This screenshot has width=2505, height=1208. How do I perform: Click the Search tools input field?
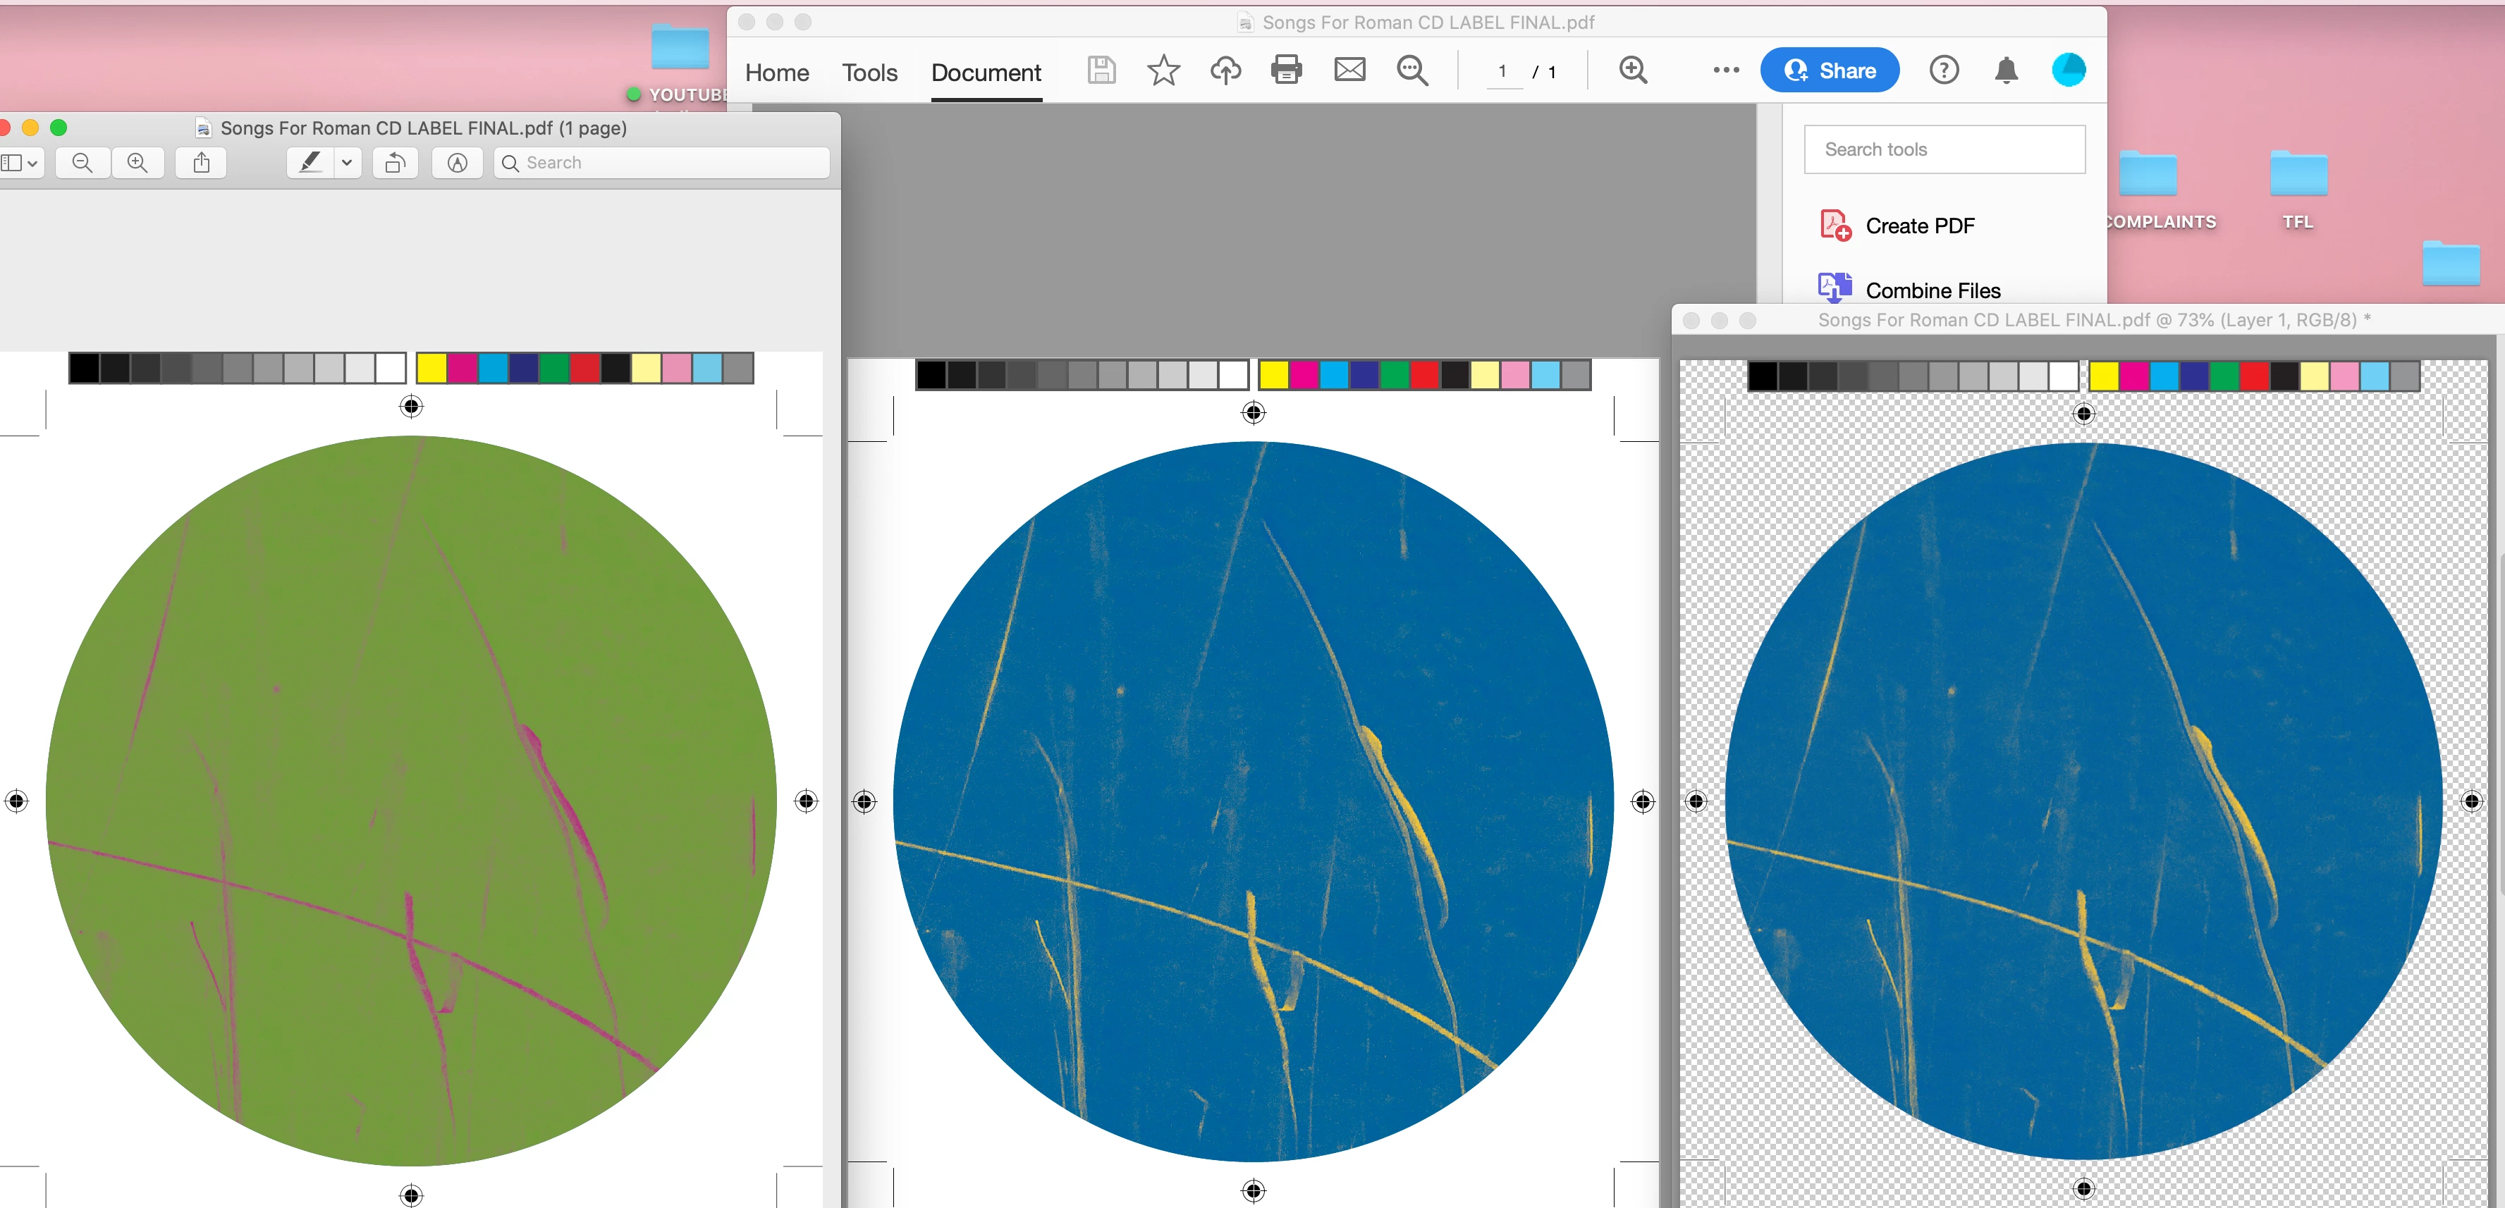pyautogui.click(x=1944, y=149)
